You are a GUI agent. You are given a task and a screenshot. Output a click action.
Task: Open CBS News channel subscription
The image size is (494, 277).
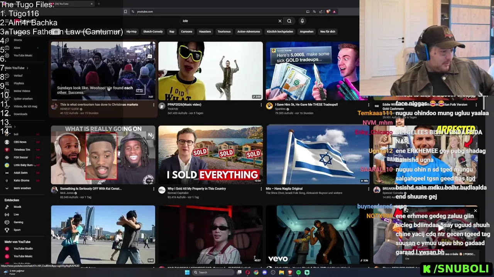tap(20, 142)
